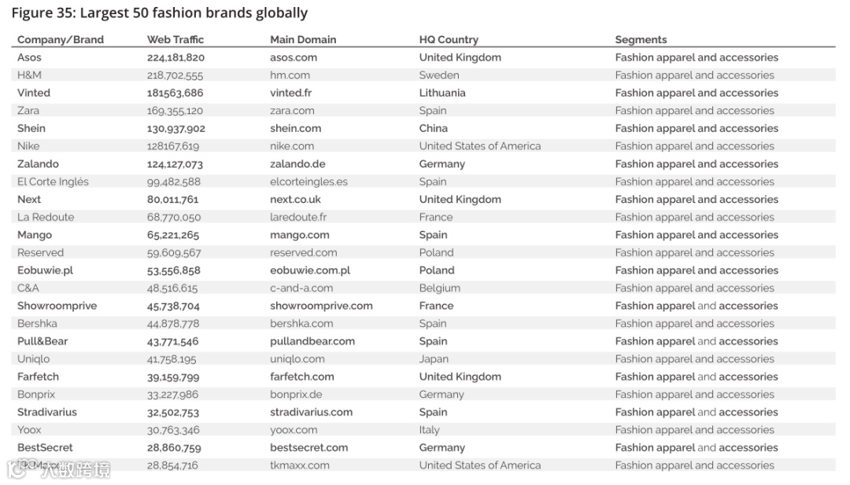Click Nike's HQ country cell

[480, 146]
